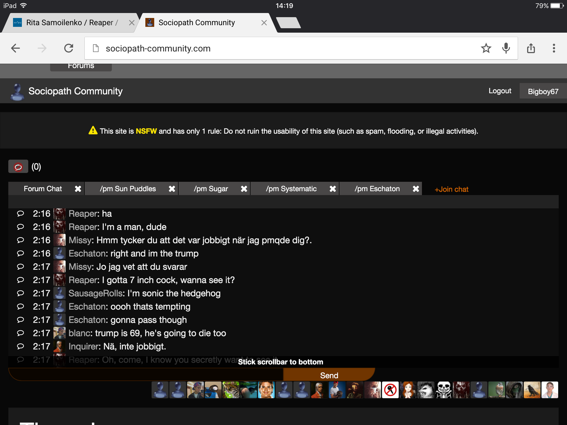Click the username "blanc" in chat

pos(79,333)
